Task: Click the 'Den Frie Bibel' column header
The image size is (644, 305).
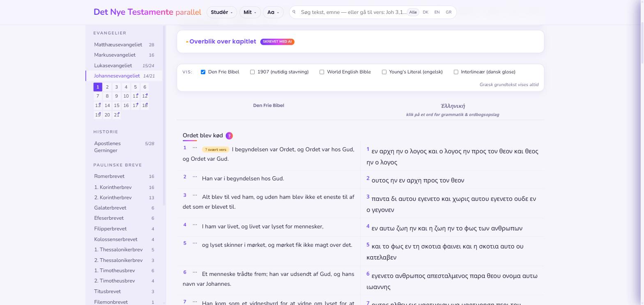Action: pyautogui.click(x=269, y=105)
